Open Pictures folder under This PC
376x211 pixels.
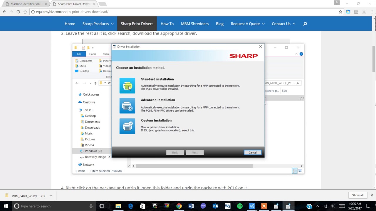[88, 139]
